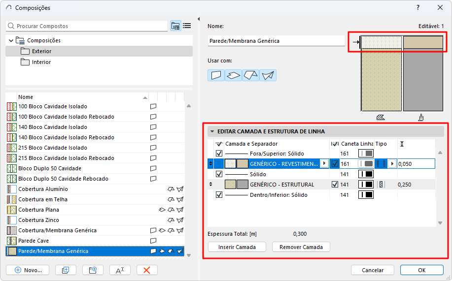
Task: Select Cobertura Zinco composite
Action: (95, 220)
